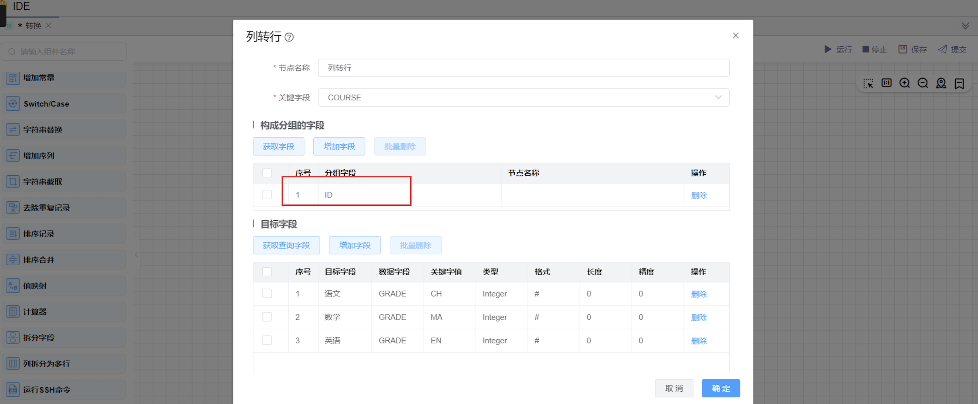Expand the double-chevron at the top right
Image resolution: width=978 pixels, height=404 pixels.
(x=965, y=26)
